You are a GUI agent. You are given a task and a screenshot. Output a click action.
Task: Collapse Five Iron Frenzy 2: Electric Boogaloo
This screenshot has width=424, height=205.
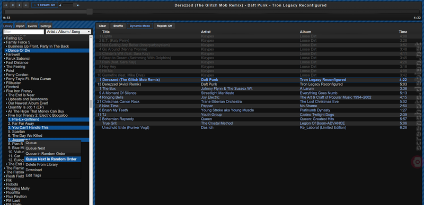pos(6,115)
